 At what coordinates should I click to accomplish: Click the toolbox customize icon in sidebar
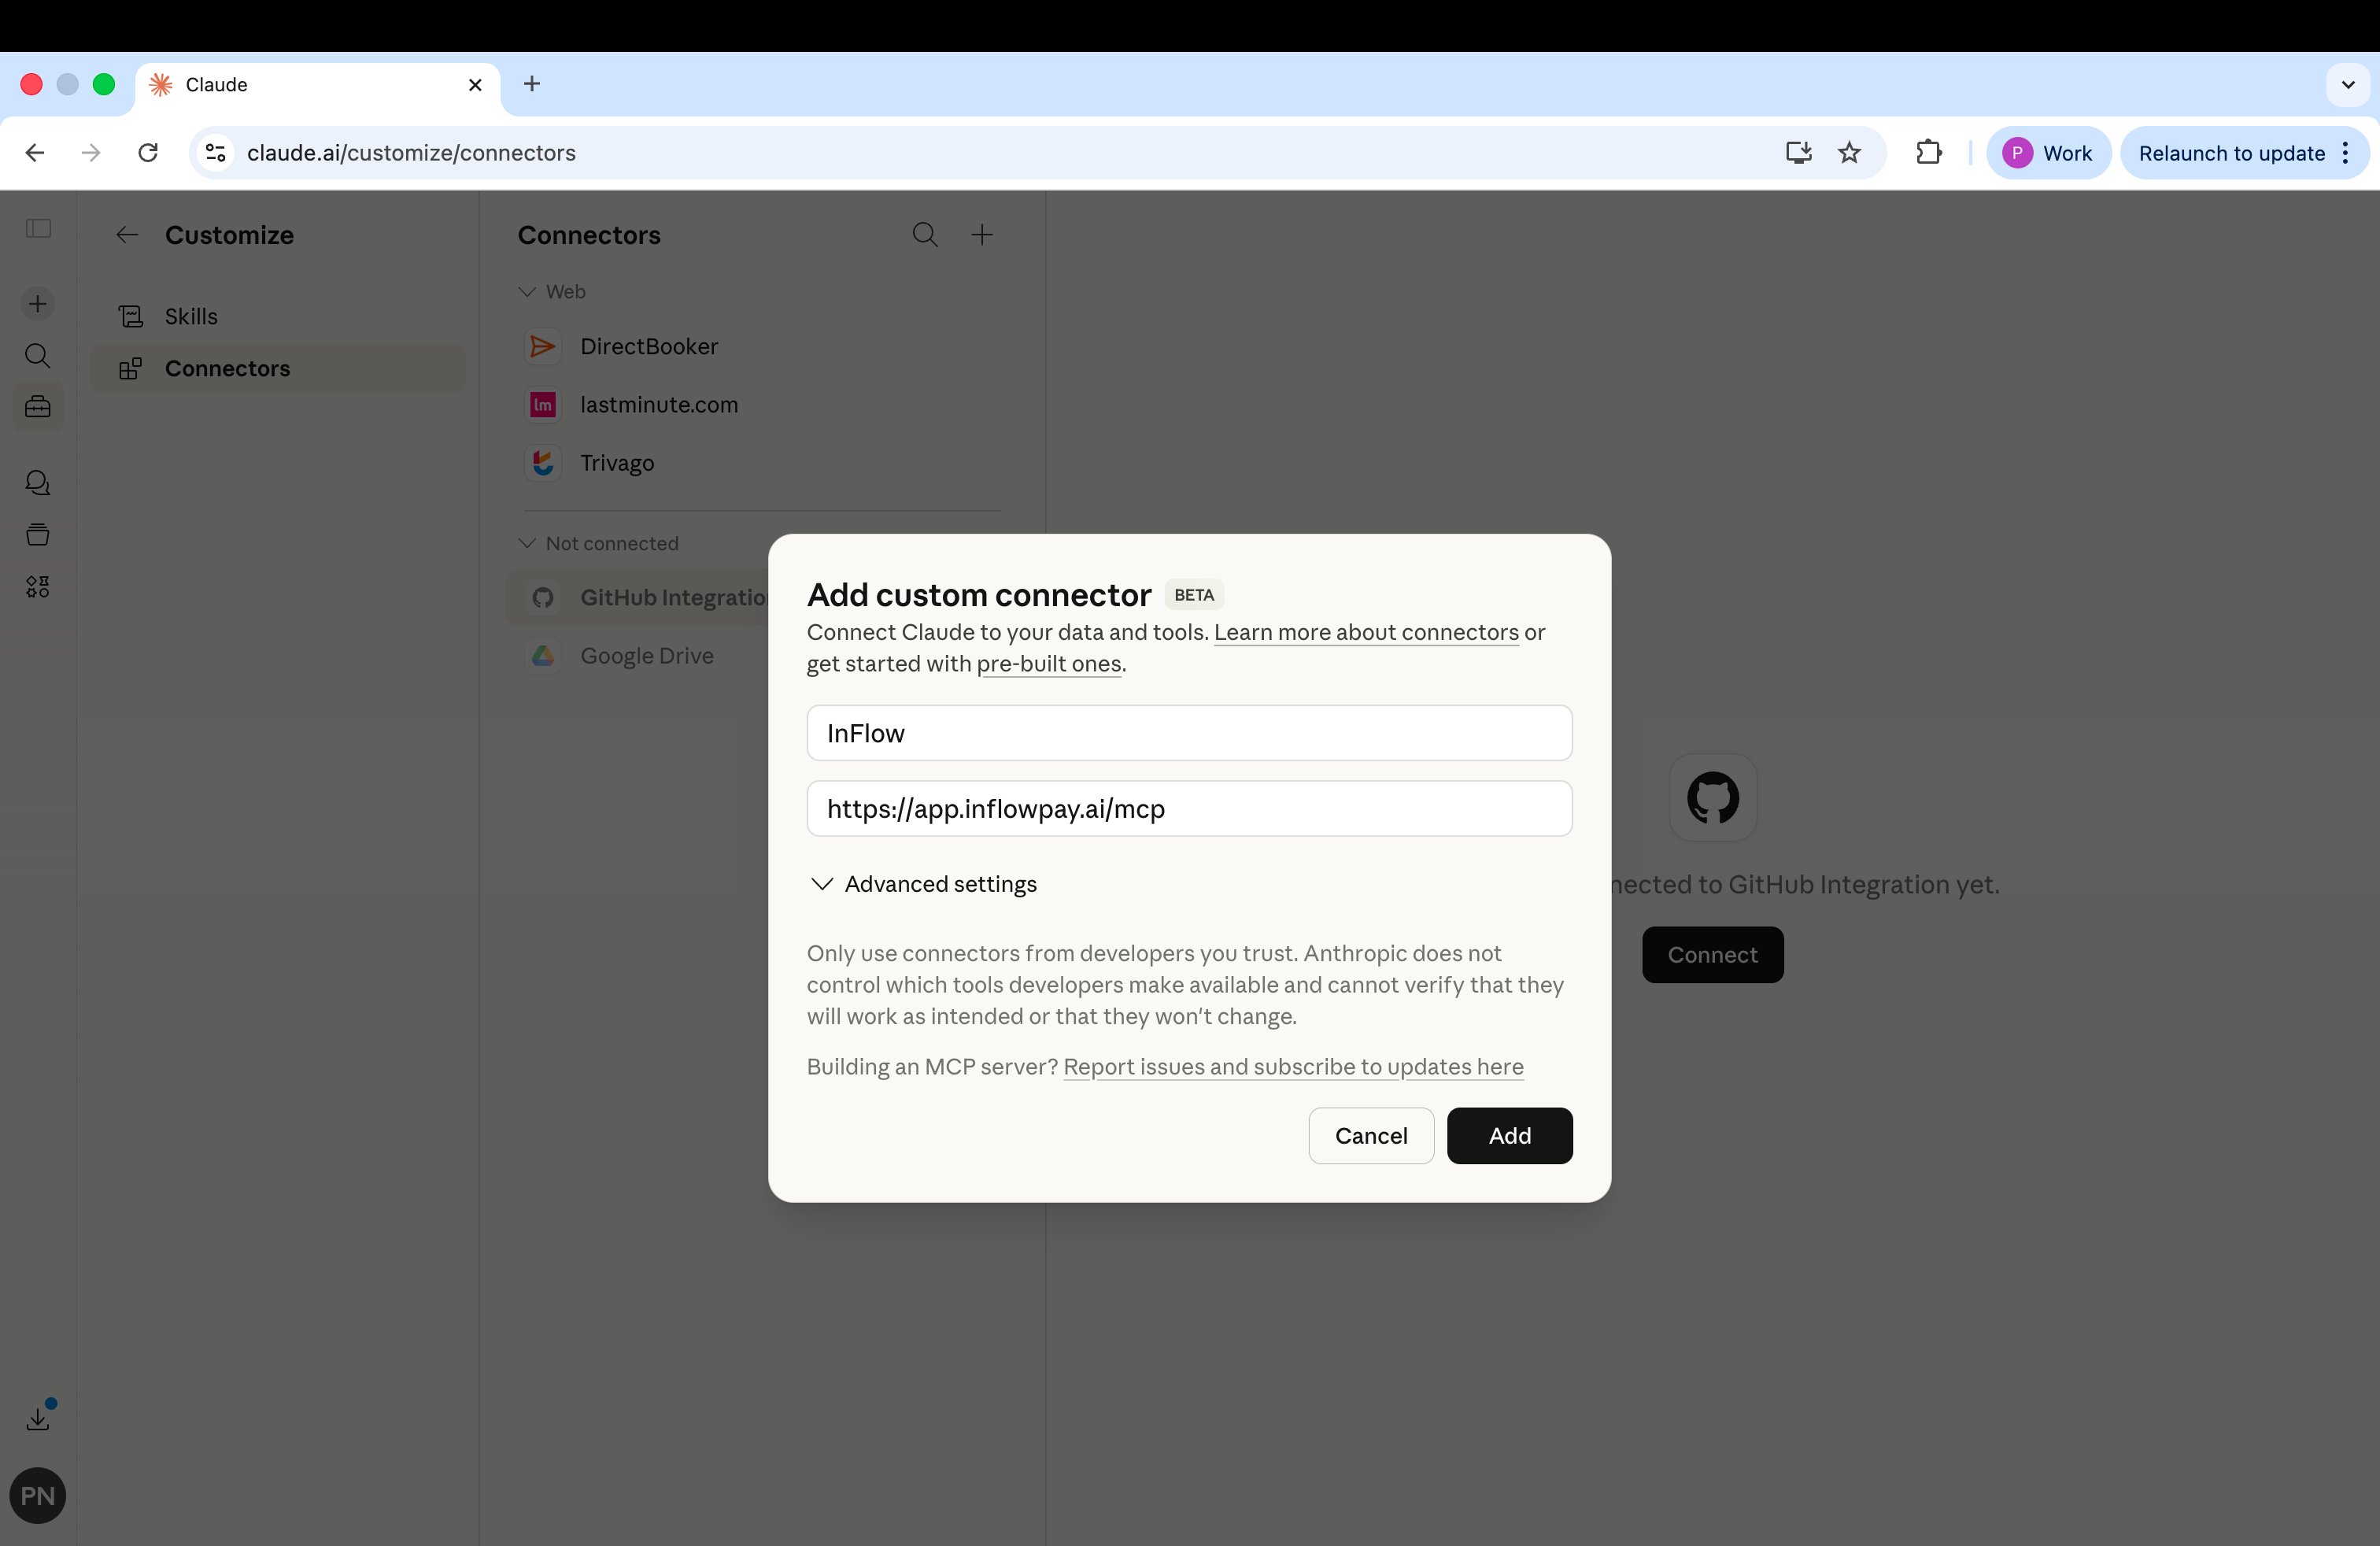click(x=38, y=407)
